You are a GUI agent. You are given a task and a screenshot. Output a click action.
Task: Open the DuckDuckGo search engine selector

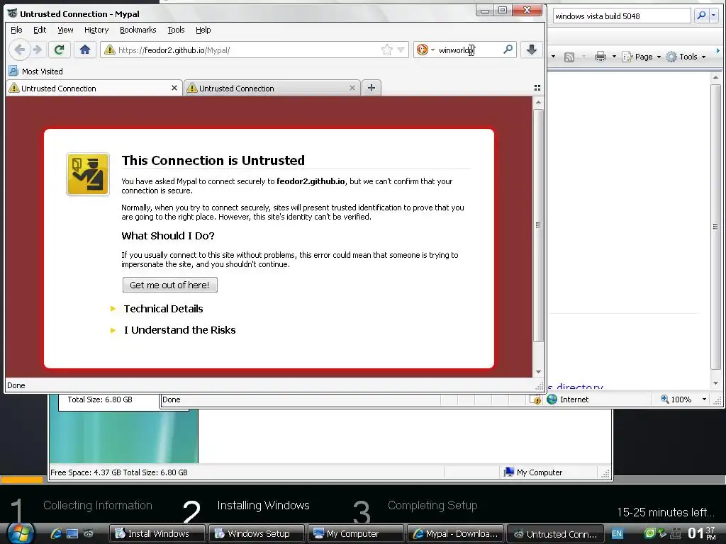point(425,50)
